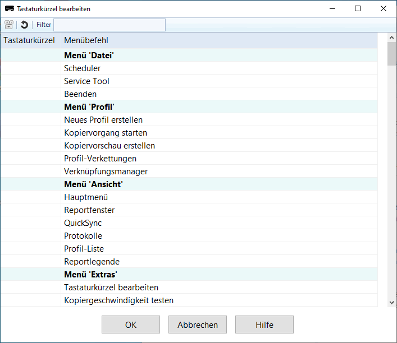Select the Scheduler menu command row

(x=82, y=68)
